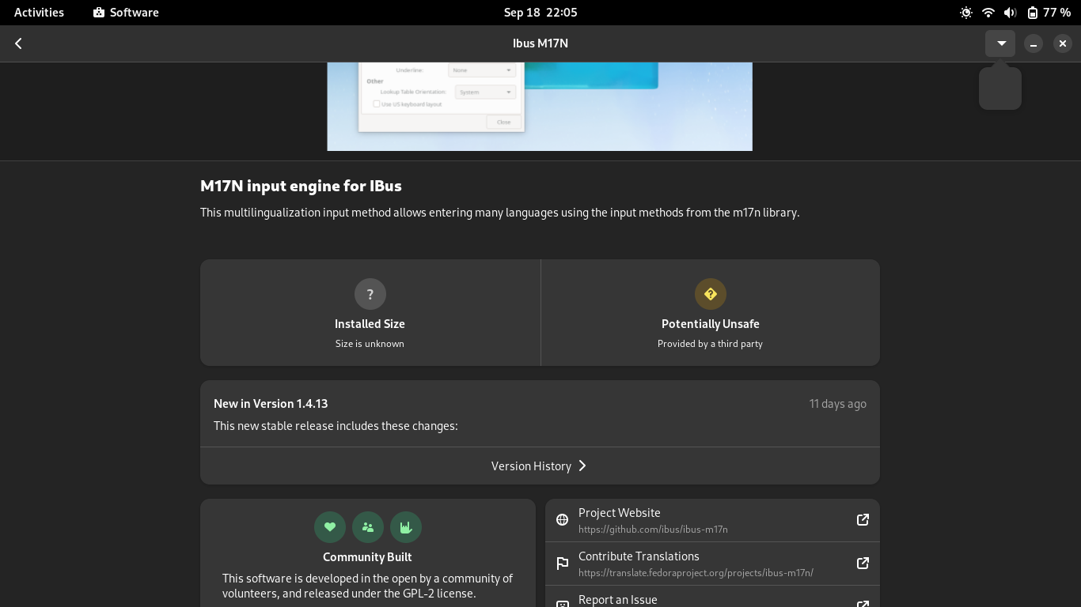Open the external link icon for Project Website
Image resolution: width=1081 pixels, height=607 pixels.
pos(863,520)
